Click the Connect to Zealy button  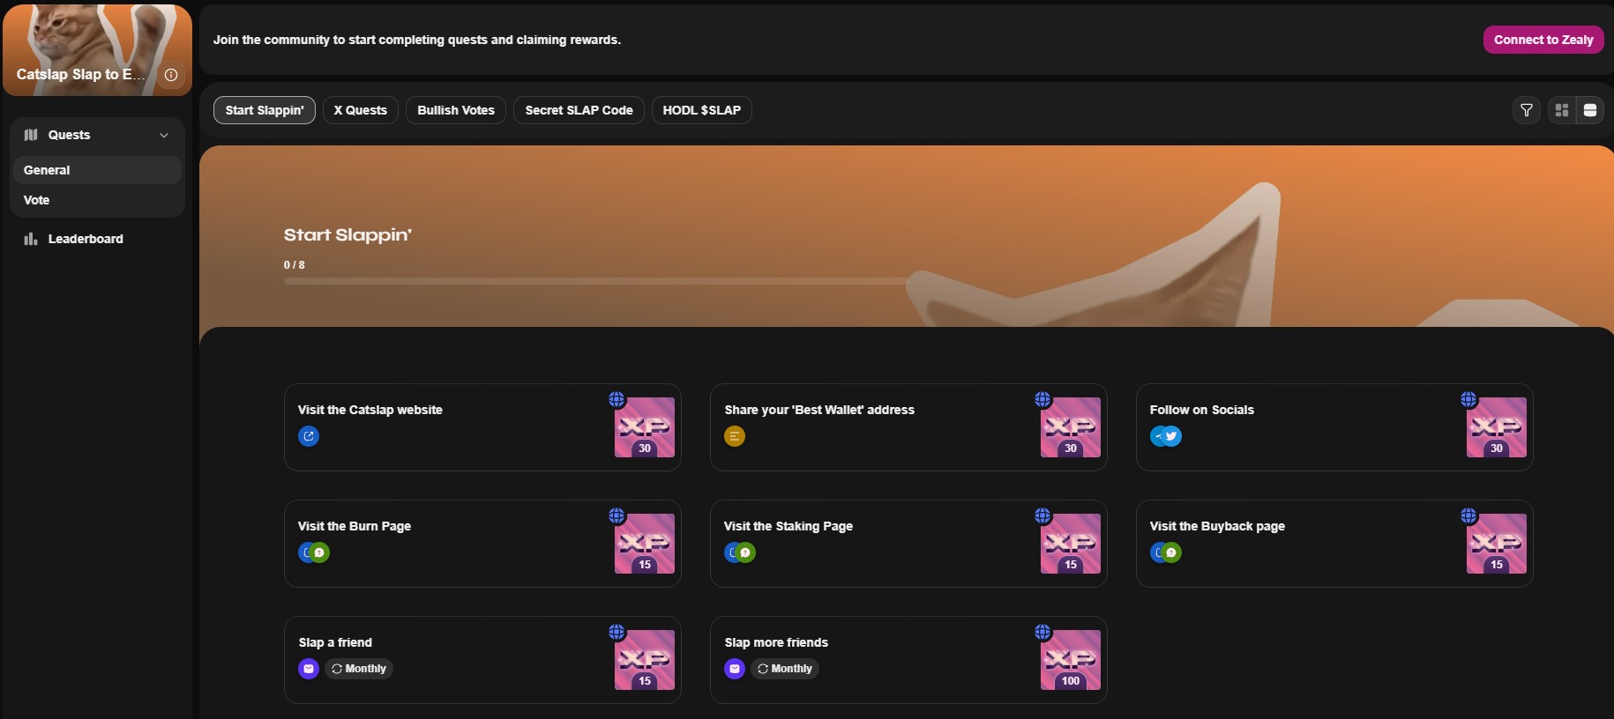coord(1543,40)
